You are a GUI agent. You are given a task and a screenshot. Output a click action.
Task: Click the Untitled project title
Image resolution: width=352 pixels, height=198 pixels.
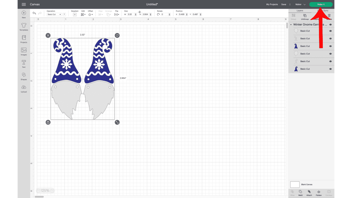point(152,4)
